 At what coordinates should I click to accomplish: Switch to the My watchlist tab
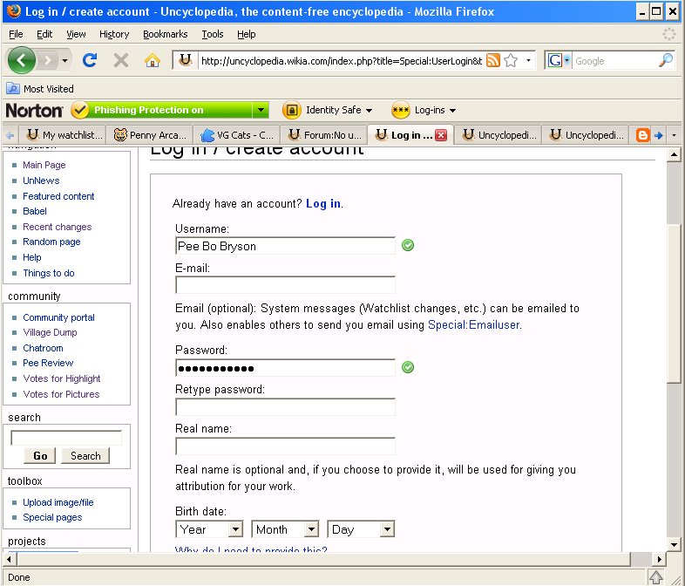pos(64,135)
